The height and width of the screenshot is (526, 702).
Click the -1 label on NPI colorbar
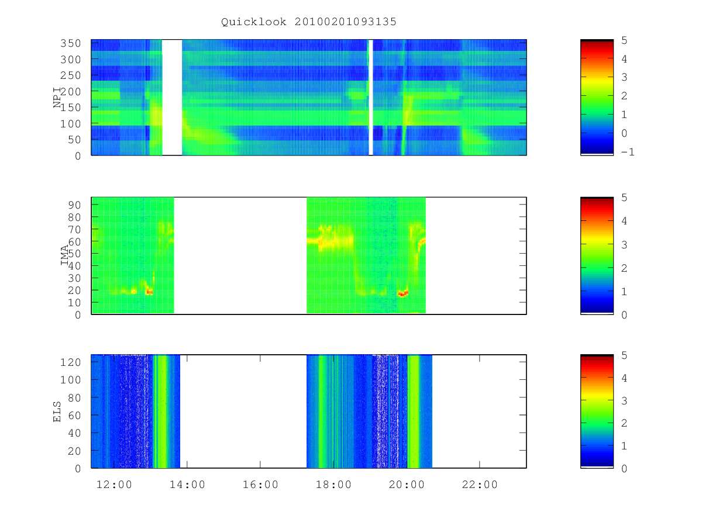coord(628,152)
